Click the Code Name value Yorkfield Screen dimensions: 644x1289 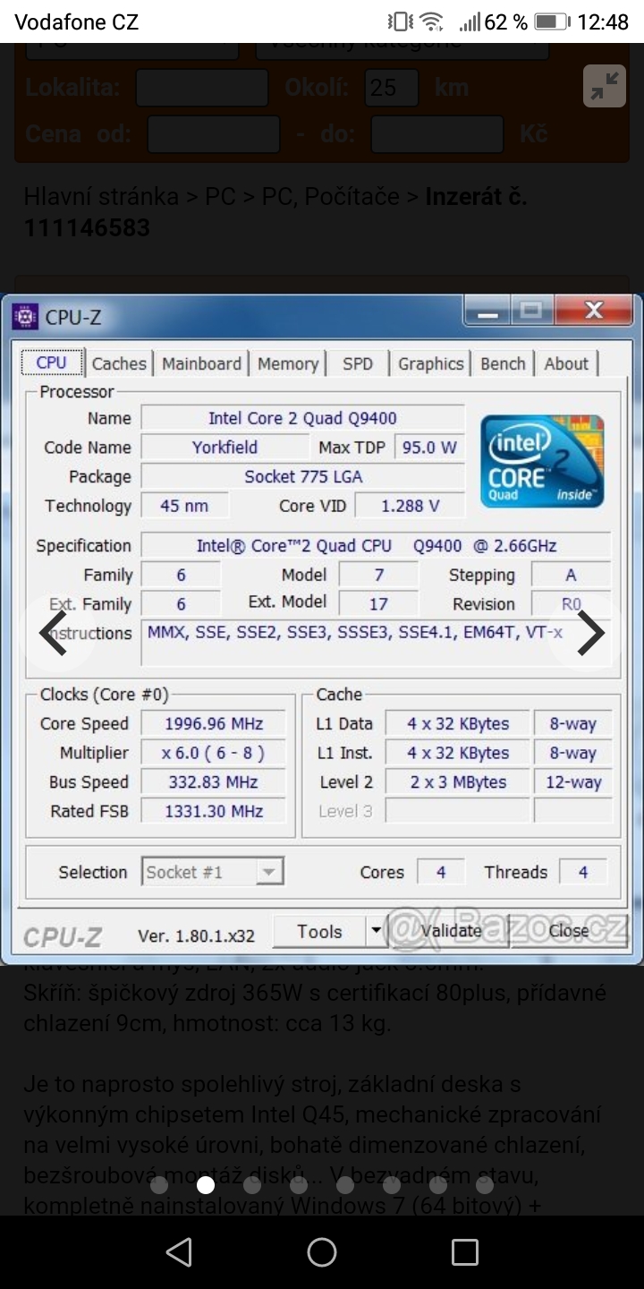click(x=225, y=447)
